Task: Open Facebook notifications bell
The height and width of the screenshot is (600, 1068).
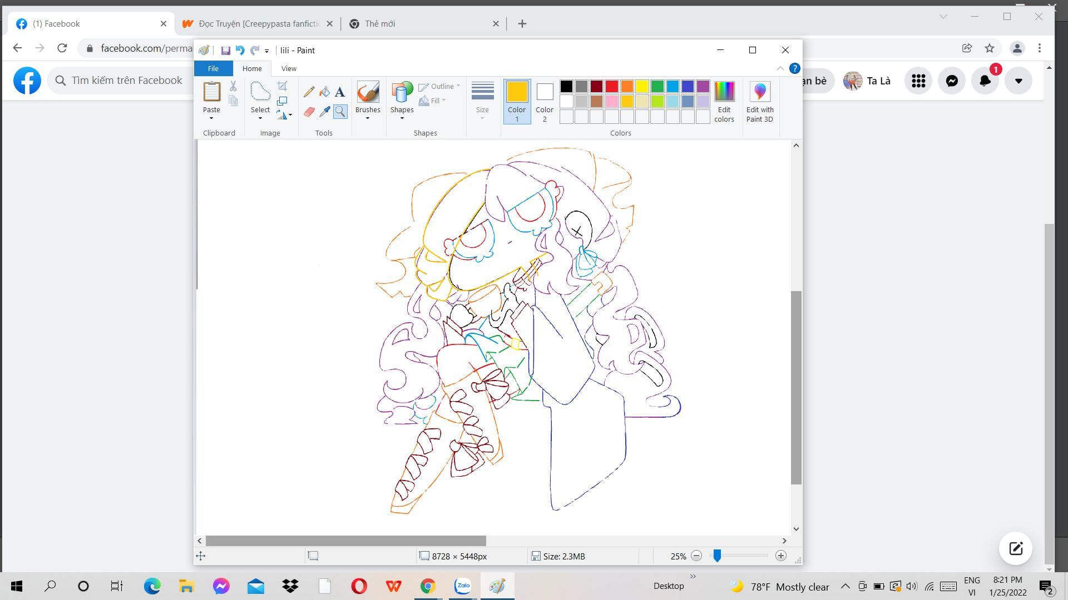Action: coord(985,81)
